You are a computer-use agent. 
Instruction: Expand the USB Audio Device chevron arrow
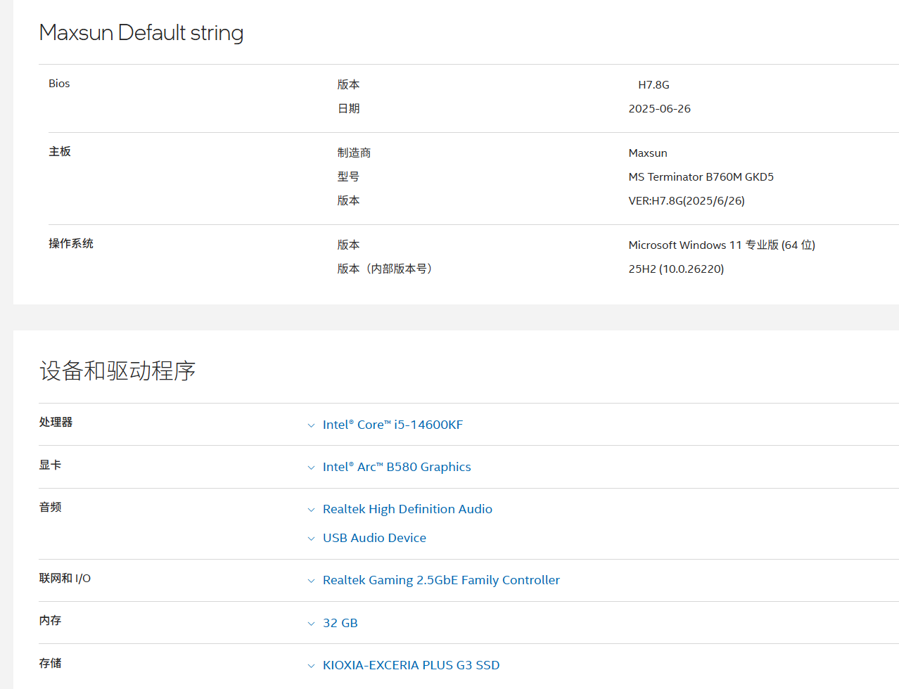tap(311, 539)
